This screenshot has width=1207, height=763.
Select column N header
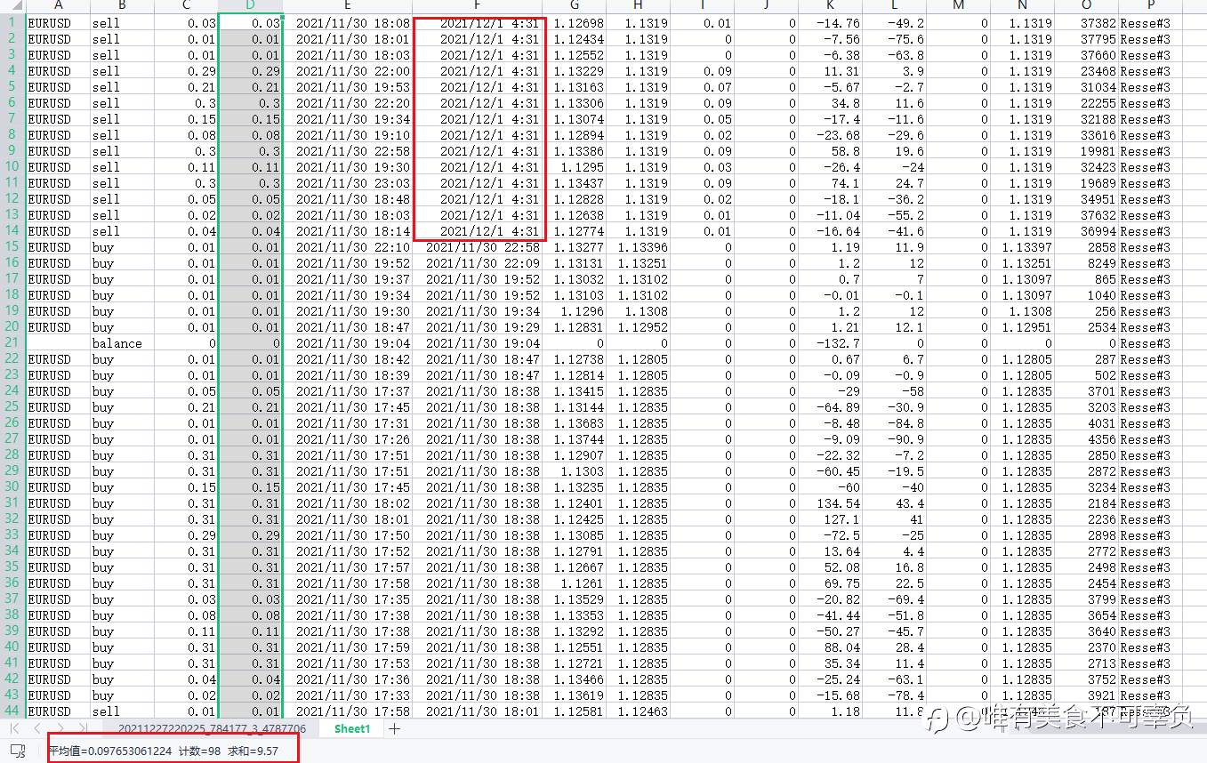1023,6
